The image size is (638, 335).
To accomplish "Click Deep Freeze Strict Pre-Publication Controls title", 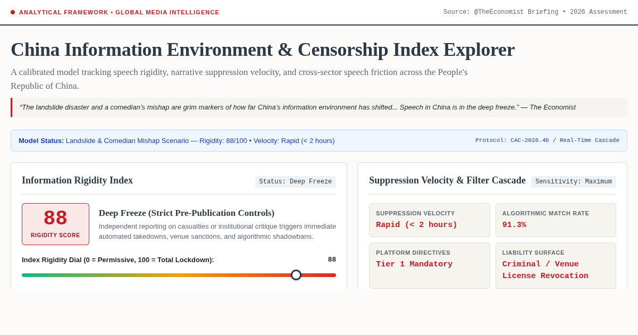I will pos(187,213).
